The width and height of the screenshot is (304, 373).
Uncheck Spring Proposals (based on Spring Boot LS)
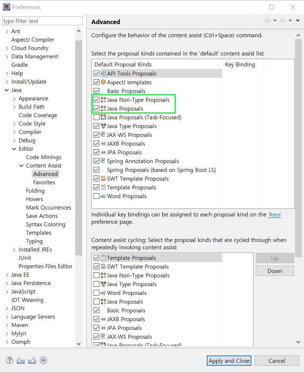pos(96,170)
